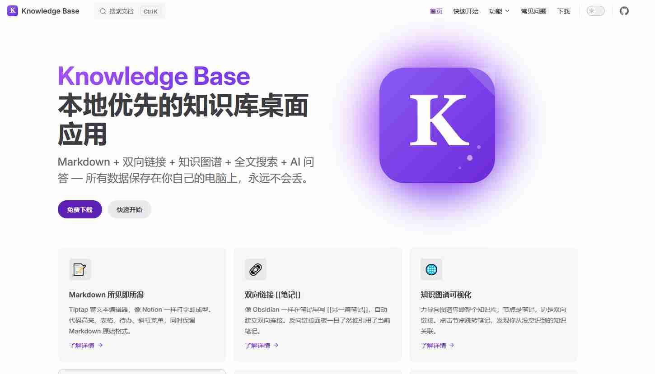
Task: Open the 首页 nav item
Action: tap(436, 11)
